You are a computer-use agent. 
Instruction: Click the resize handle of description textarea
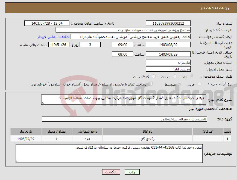coord(43,103)
